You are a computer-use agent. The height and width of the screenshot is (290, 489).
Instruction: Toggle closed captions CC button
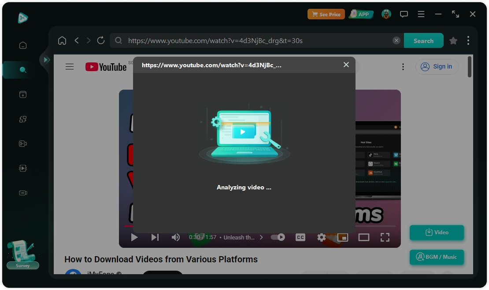(300, 237)
